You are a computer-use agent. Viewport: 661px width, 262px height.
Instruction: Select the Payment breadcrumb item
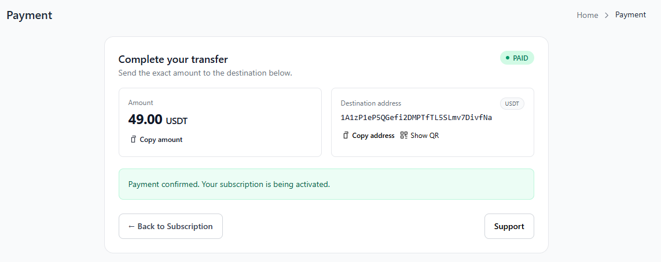630,15
